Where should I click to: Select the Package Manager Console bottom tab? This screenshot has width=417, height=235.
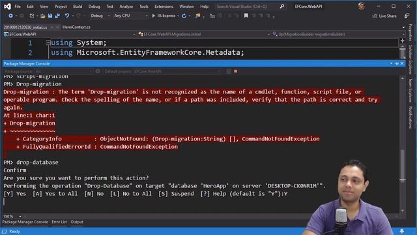[25, 222]
